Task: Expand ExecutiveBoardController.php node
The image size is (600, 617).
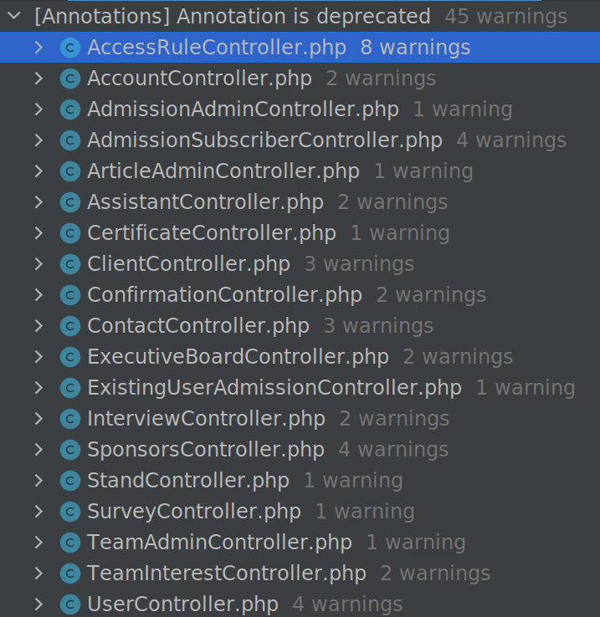Action: pyautogui.click(x=38, y=357)
